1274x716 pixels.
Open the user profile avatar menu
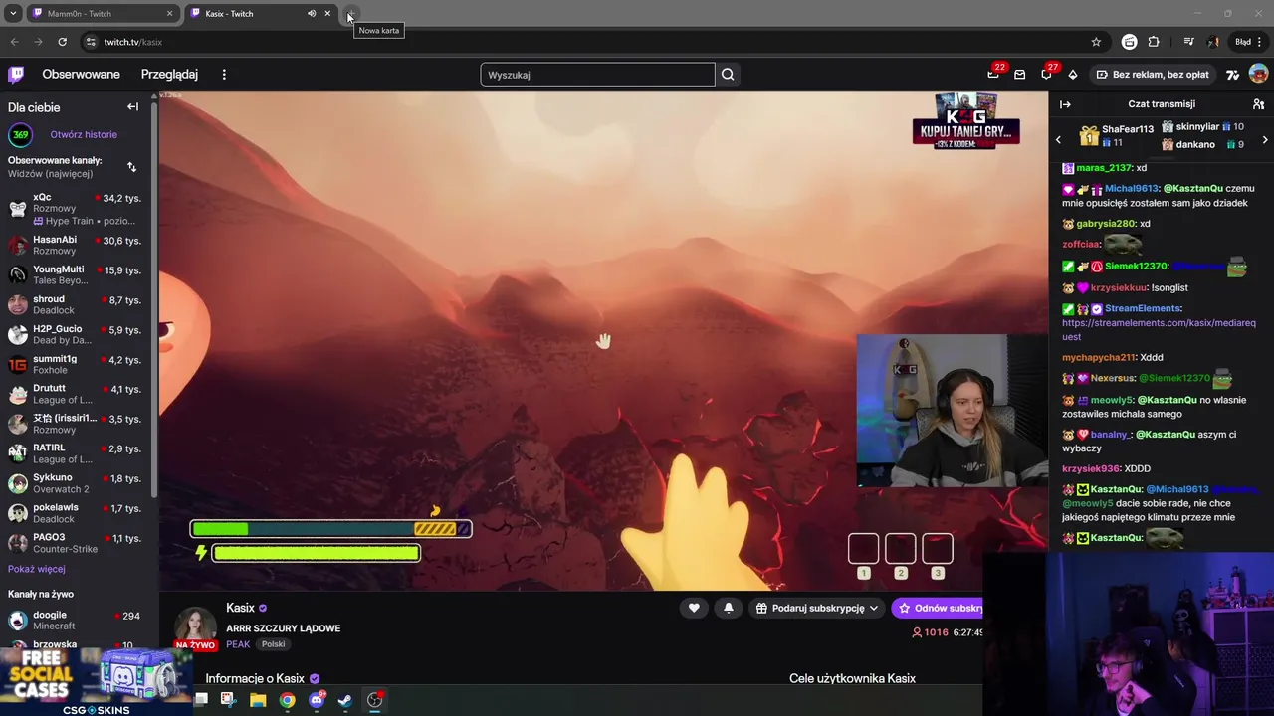pos(1258,74)
